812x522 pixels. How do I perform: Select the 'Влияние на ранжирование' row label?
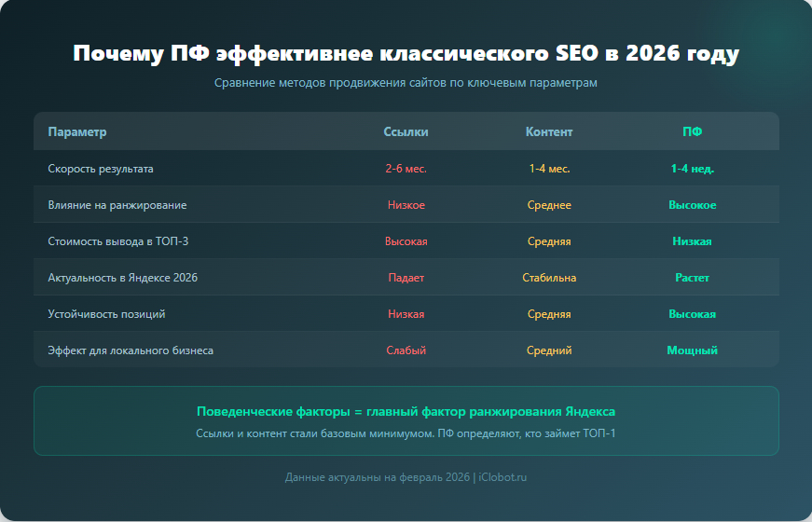coord(117,205)
